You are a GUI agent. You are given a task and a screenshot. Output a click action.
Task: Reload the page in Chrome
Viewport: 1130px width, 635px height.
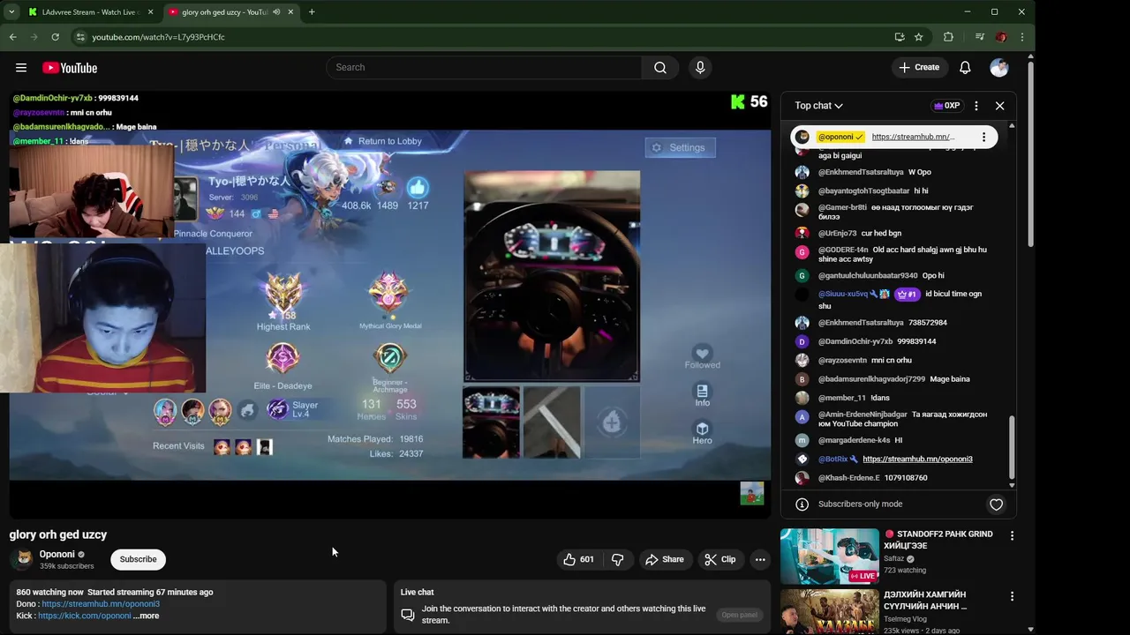click(x=55, y=37)
